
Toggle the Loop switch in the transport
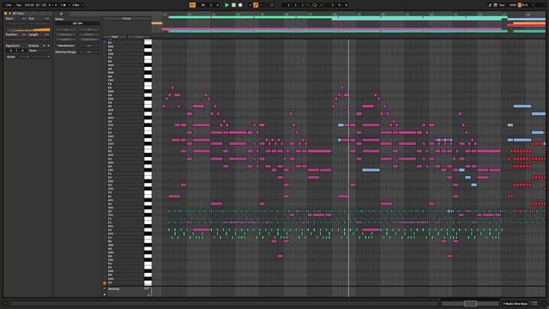pyautogui.click(x=315, y=5)
